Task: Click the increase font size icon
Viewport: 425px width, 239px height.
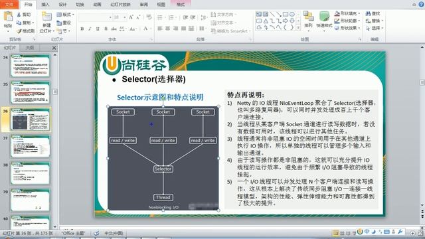Action: click(x=131, y=17)
